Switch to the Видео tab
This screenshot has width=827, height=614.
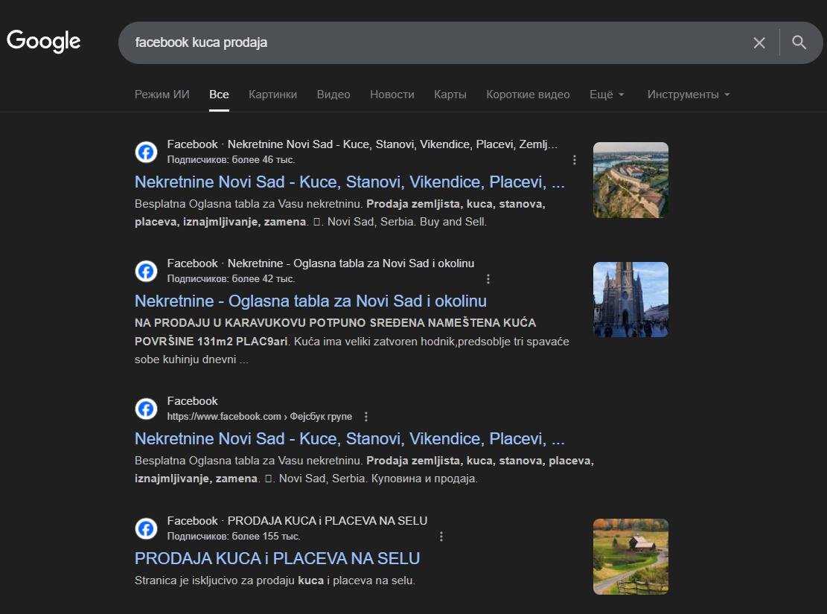coord(333,95)
